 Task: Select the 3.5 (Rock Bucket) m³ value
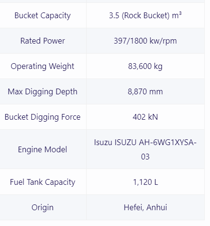tap(145, 15)
